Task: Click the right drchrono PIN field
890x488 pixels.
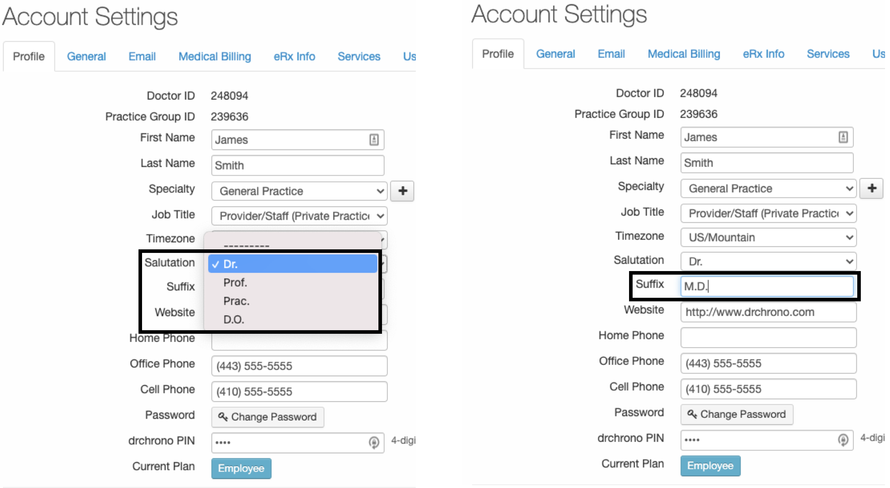Action: [767, 440]
